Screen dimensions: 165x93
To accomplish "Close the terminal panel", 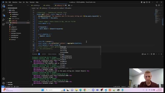I will [161, 54].
